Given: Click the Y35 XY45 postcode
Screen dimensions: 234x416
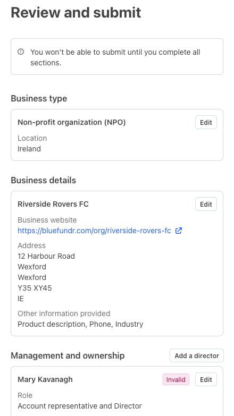Looking at the screenshot, I should point(35,288).
